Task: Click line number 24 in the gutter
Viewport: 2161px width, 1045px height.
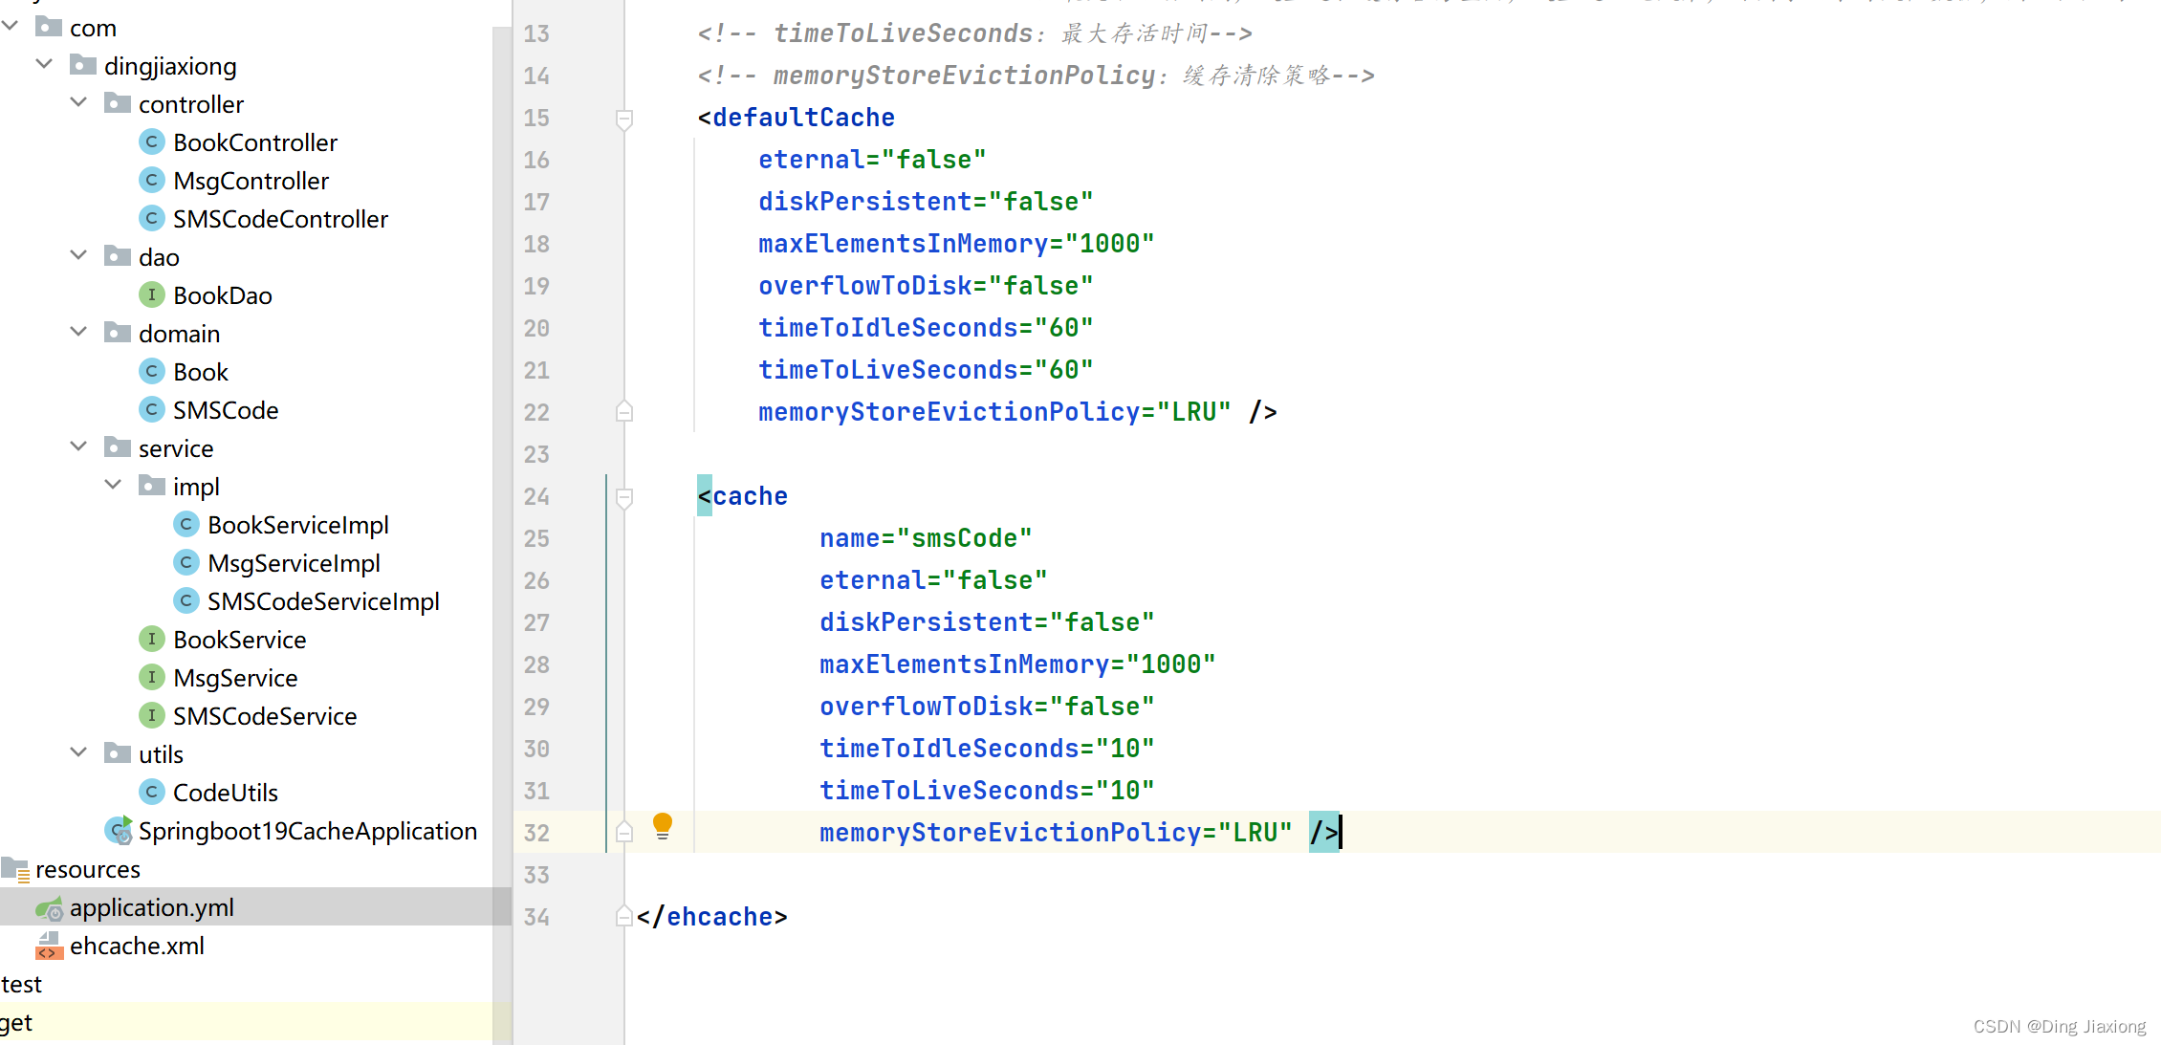Action: (x=536, y=496)
